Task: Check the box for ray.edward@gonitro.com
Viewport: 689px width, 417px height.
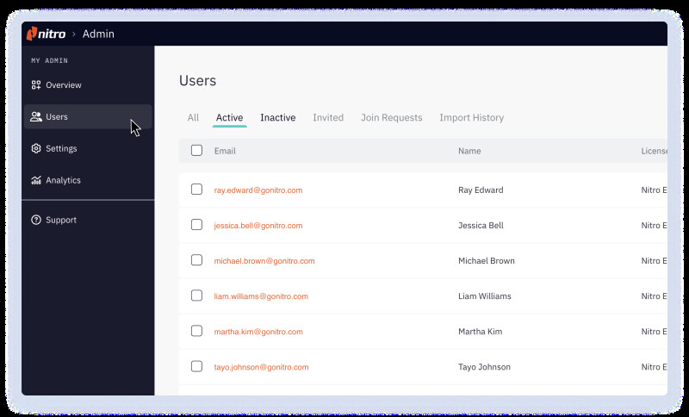Action: pyautogui.click(x=196, y=190)
